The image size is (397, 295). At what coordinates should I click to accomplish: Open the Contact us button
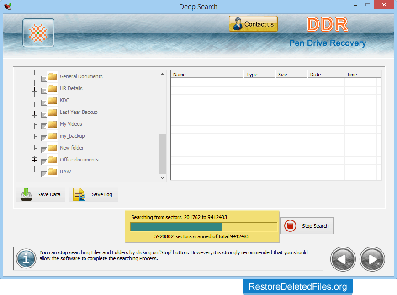point(253,24)
